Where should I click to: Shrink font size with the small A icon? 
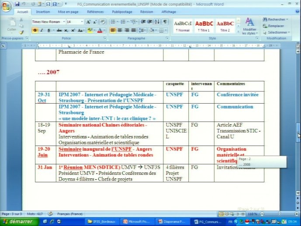(95, 22)
